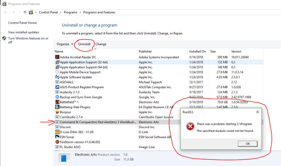Viewport: 281px width, 166px height.
Task: Go up one level with the up arrow
Action: point(25,12)
